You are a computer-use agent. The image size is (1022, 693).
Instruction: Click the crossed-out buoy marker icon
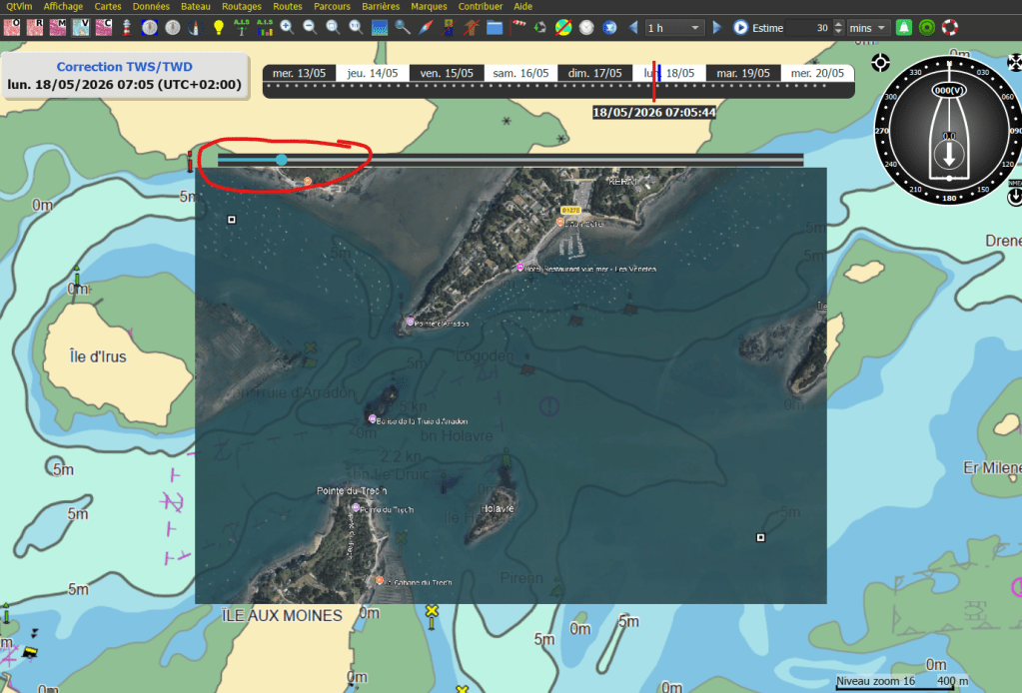coord(449,27)
